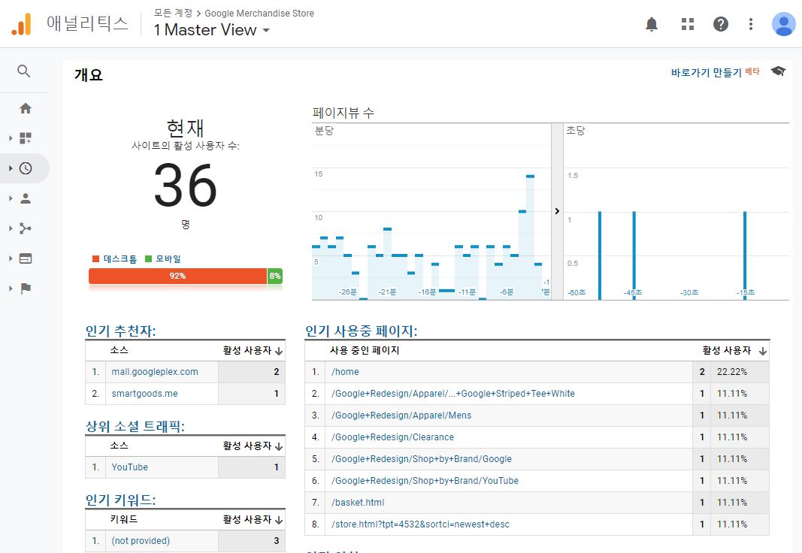
Task: Click the orange 데스크톱 legend swatch
Action: pos(95,258)
